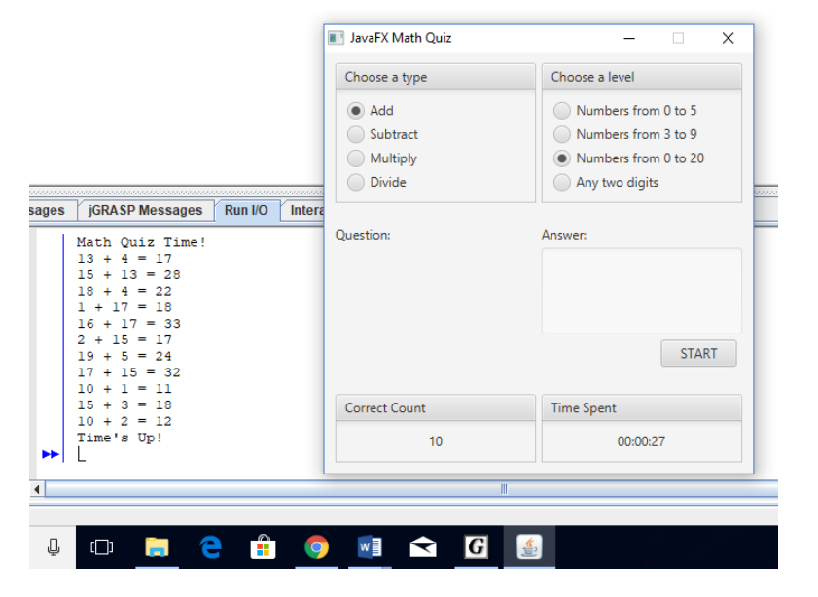Click the coffee cup icon in quiz title bar
Viewport: 818px width, 597px height.
[338, 37]
